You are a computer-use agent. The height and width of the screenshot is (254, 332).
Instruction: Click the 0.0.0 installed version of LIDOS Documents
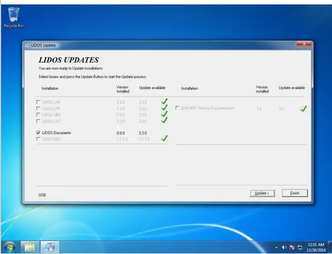tap(120, 133)
